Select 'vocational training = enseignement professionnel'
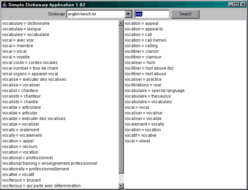 coord(50,163)
